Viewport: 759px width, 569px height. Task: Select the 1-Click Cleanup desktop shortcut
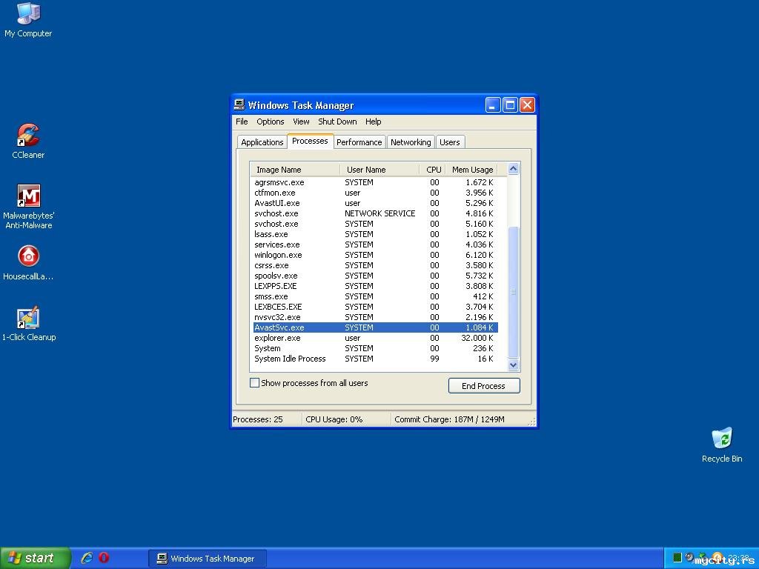click(29, 324)
